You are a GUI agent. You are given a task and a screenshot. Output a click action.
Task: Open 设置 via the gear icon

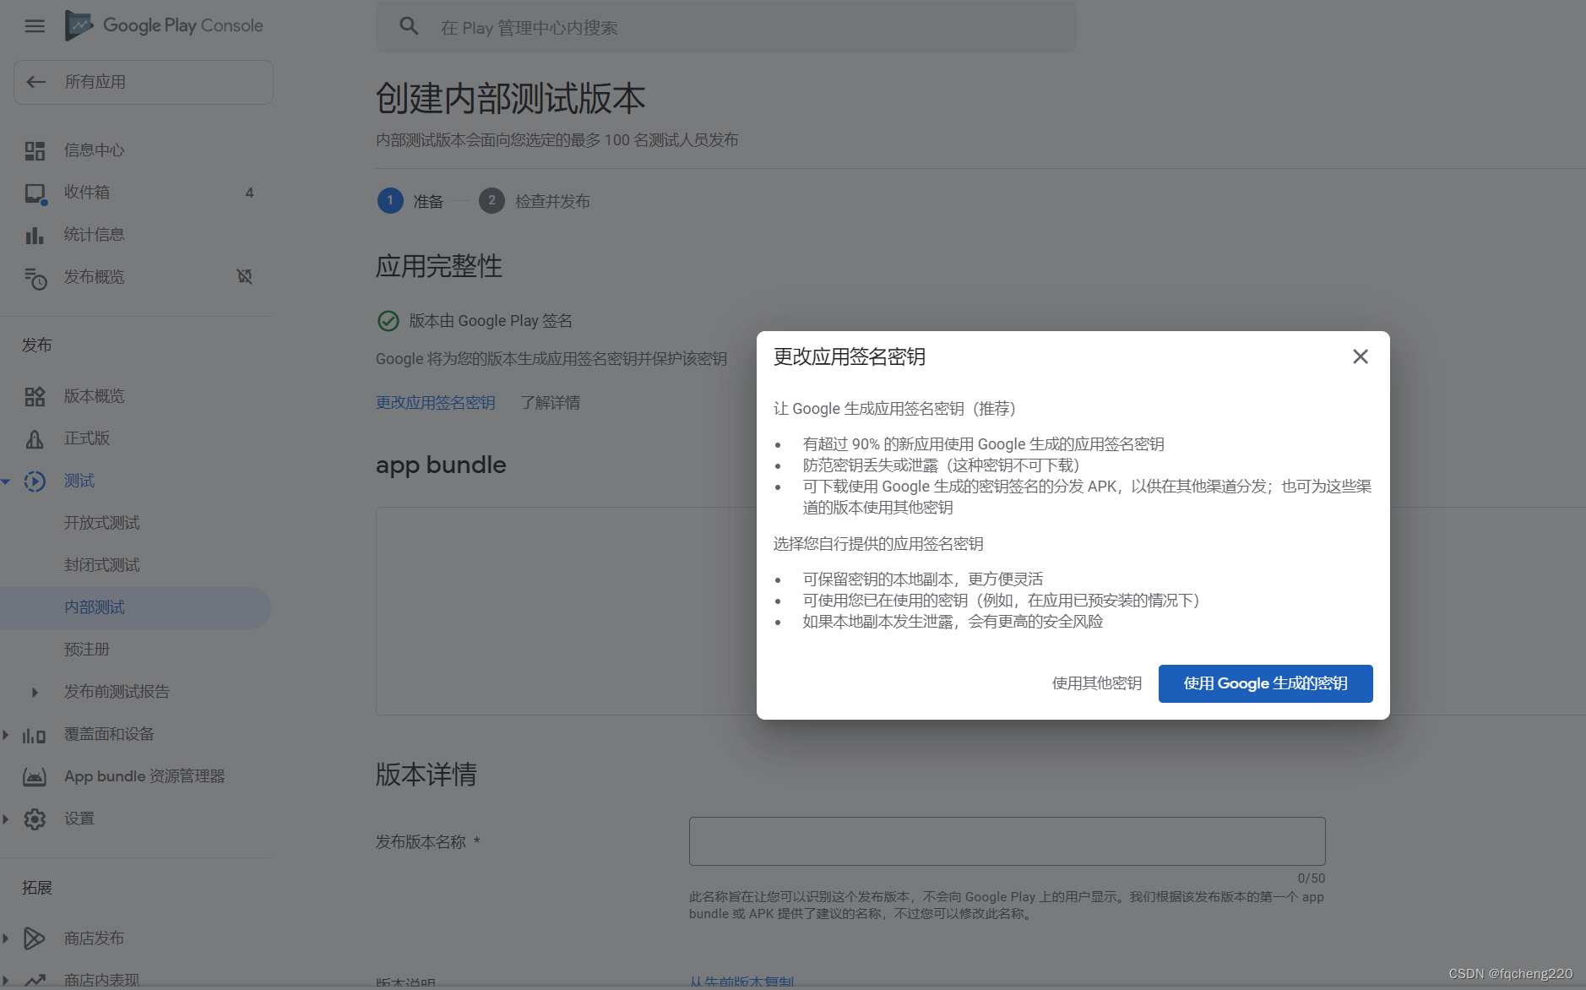tap(35, 818)
